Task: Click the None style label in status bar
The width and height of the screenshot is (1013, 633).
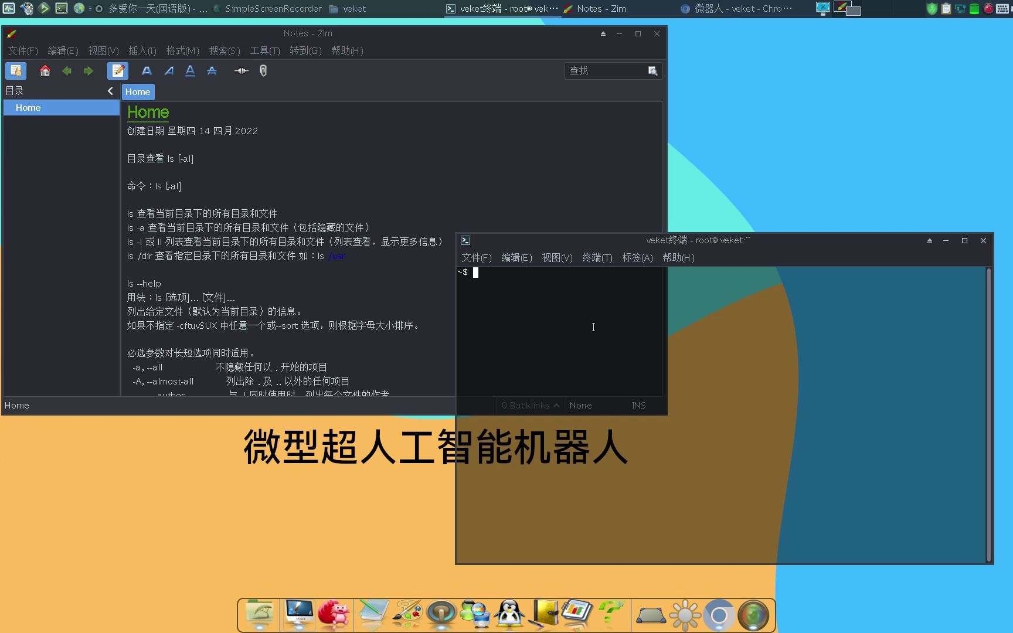Action: [x=580, y=406]
